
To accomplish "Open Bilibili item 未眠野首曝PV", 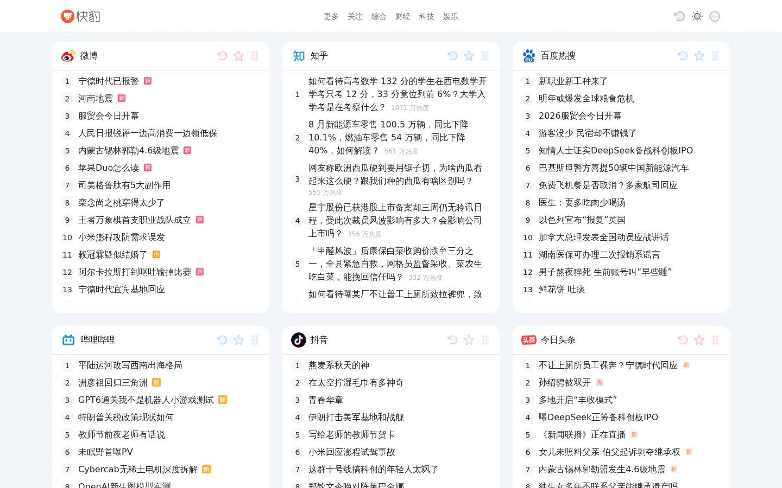I will [x=105, y=452].
